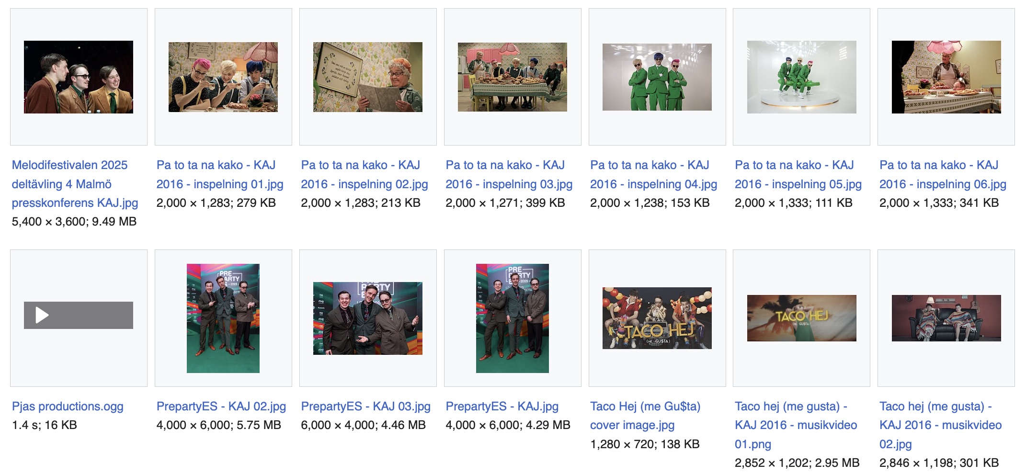Click the PrepartyES - KAJ.jpg link
Viewport: 1026px width, 475px height.
[x=502, y=407]
